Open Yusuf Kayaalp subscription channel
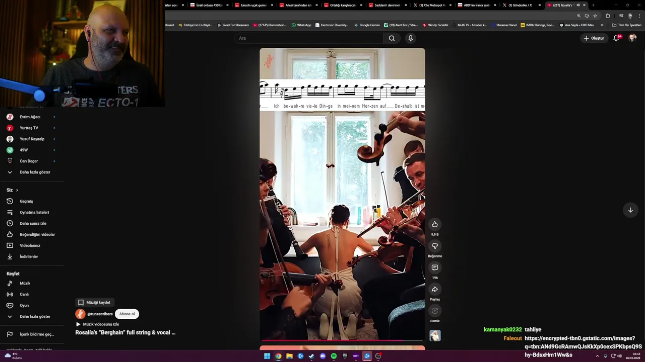Screen dimensions: 645x362 tap(32, 139)
